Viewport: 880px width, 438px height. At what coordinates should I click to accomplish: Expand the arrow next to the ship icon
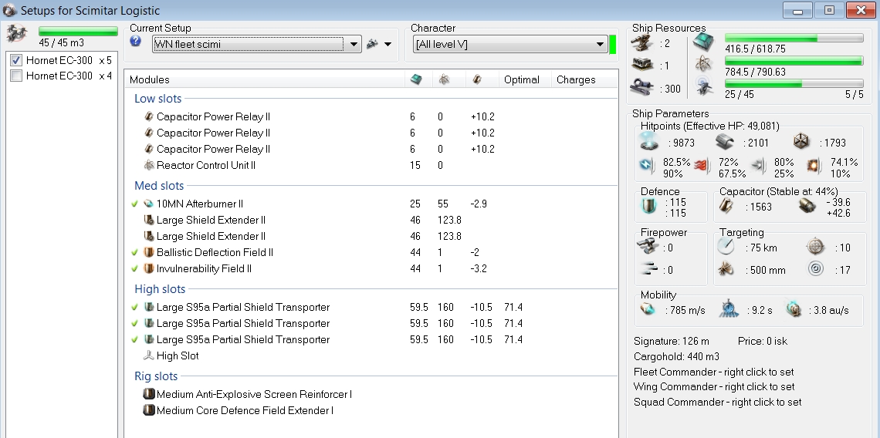pyautogui.click(x=388, y=45)
